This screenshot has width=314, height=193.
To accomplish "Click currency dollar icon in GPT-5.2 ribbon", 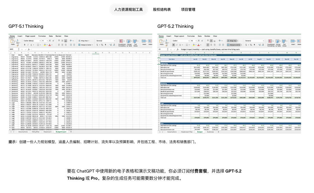I will 246,45.
